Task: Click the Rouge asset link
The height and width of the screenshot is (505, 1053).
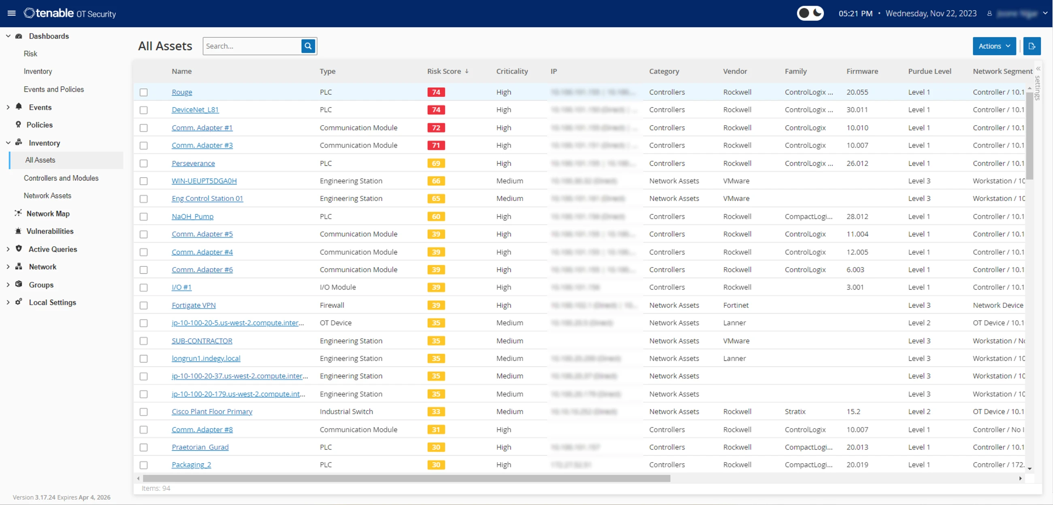Action: pyautogui.click(x=181, y=92)
